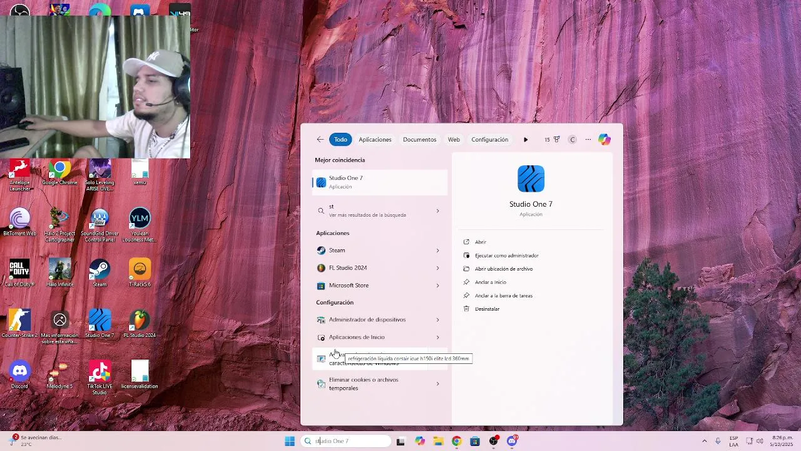Switch to Web filter tab
Image resolution: width=801 pixels, height=451 pixels.
[x=454, y=140]
